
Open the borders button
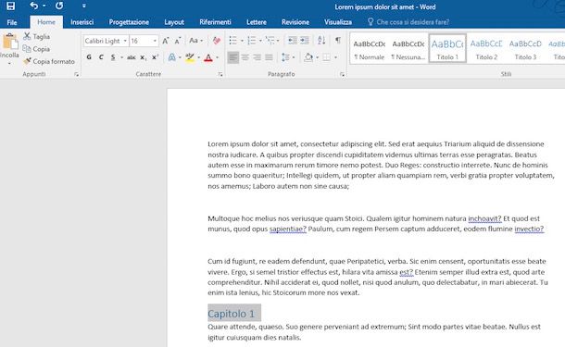tap(326, 57)
